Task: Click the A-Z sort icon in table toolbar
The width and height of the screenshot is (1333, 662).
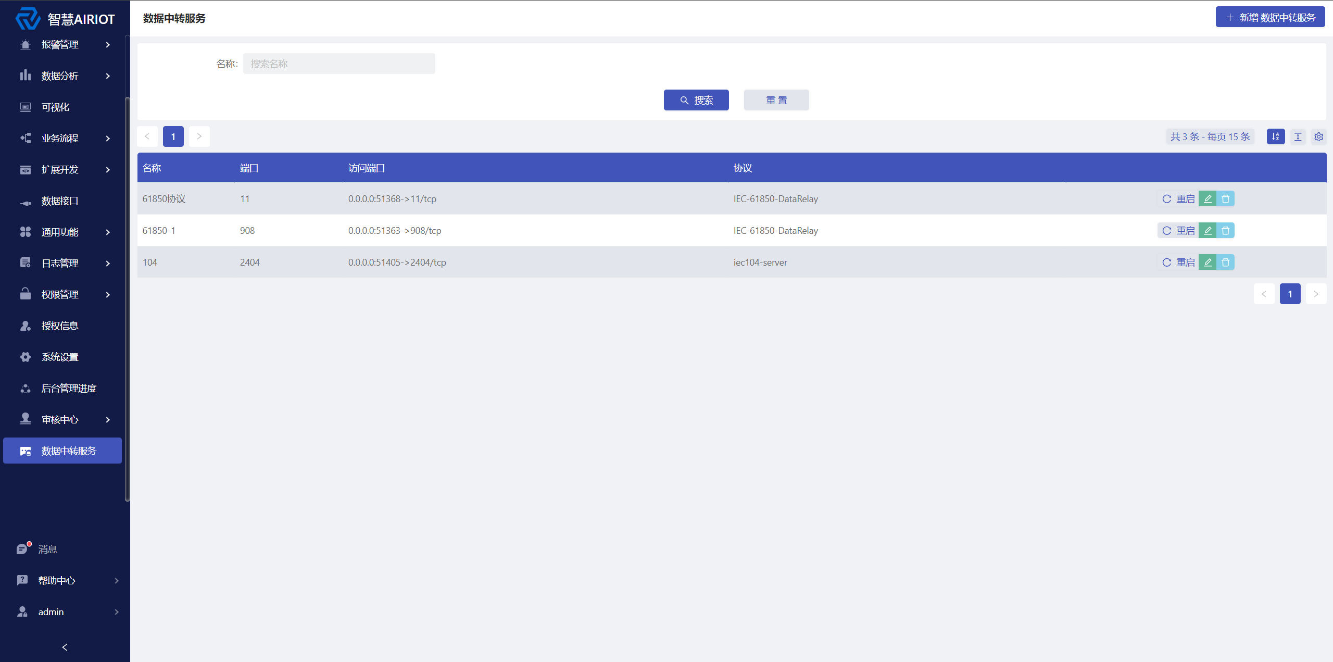Action: click(1276, 136)
